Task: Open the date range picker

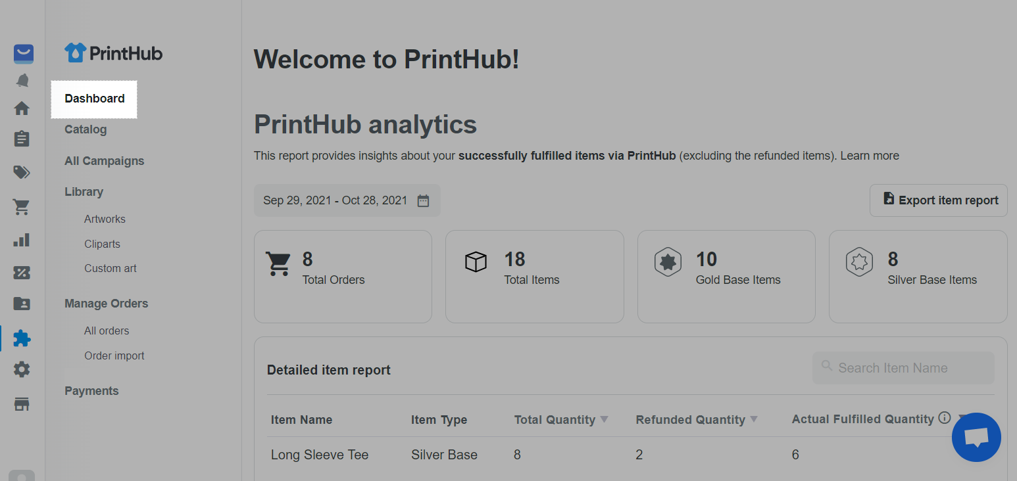Action: (347, 200)
